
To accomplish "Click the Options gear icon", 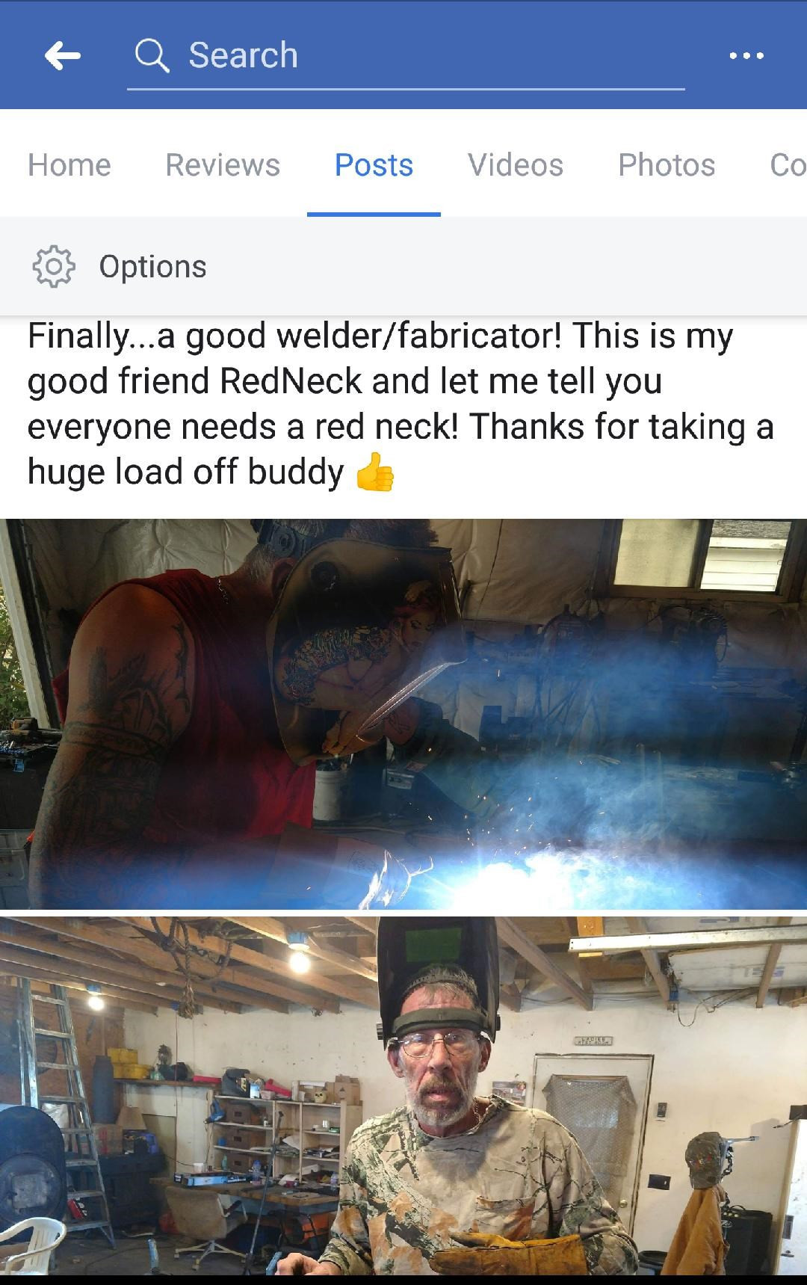I will tap(54, 266).
